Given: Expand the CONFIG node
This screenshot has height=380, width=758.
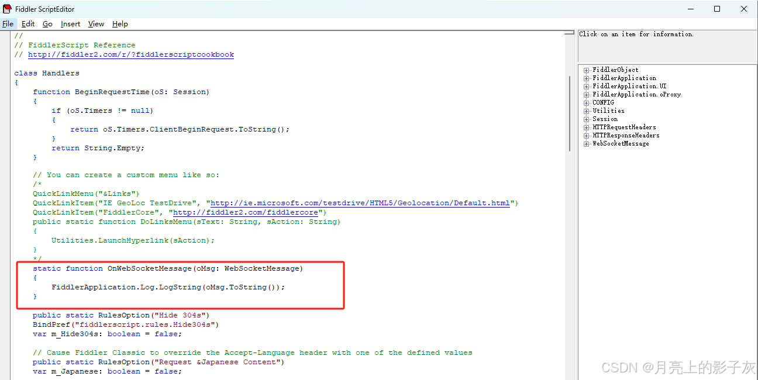Looking at the screenshot, I should click(x=587, y=102).
